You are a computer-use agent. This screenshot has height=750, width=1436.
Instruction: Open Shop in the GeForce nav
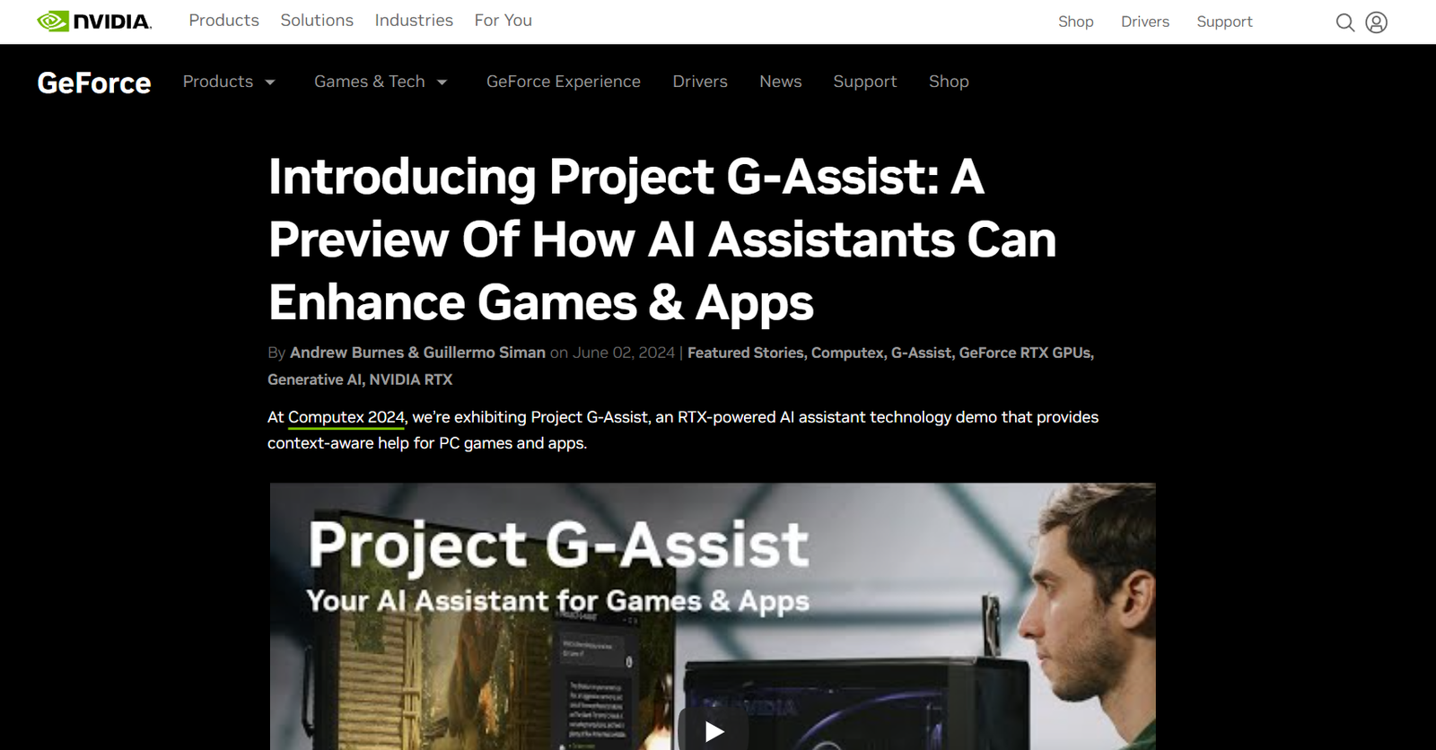(x=949, y=82)
